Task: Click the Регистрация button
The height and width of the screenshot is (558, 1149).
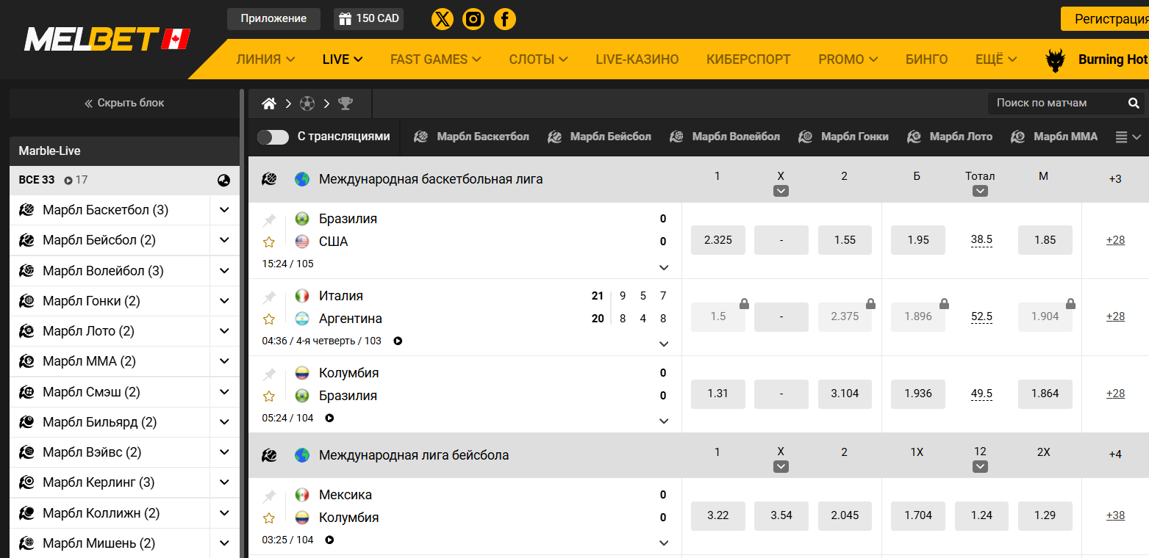Action: tap(1109, 18)
